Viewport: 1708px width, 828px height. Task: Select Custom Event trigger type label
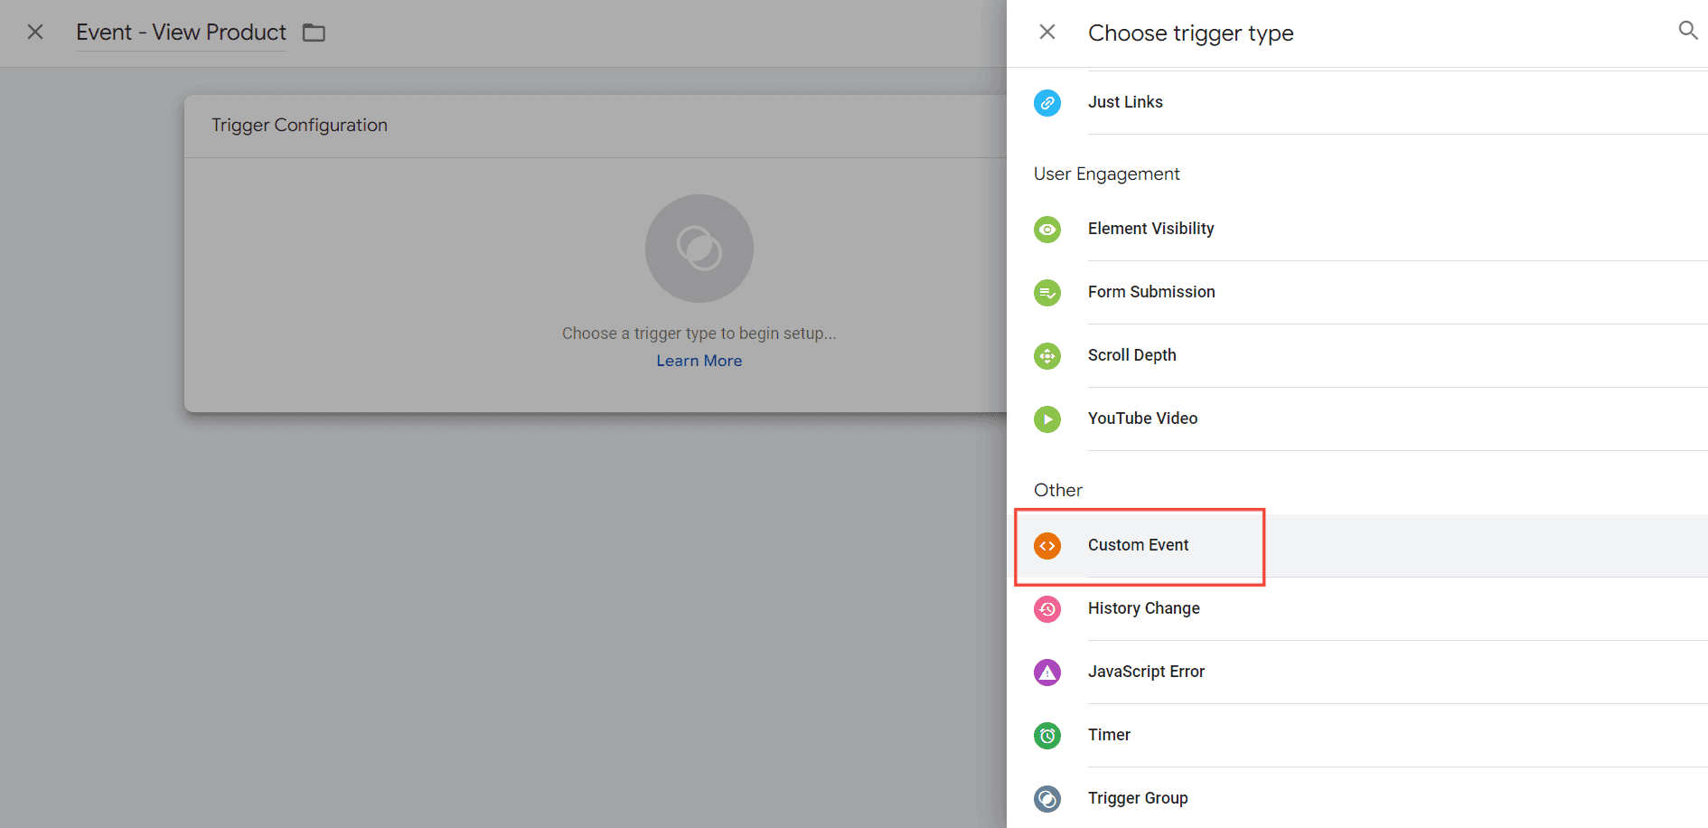click(x=1138, y=545)
